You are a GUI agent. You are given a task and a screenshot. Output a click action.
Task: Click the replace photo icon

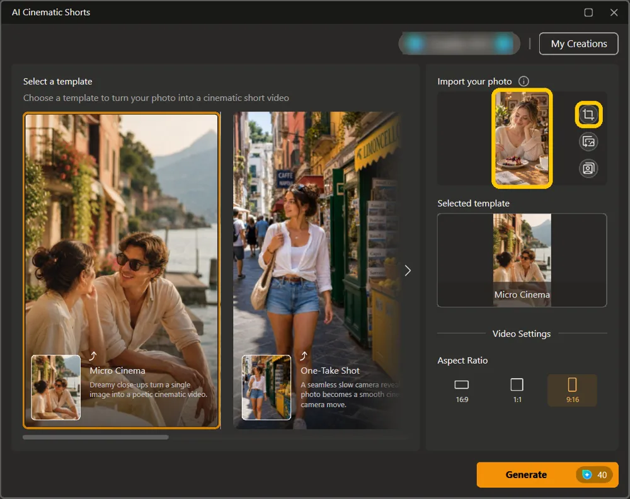(x=588, y=142)
